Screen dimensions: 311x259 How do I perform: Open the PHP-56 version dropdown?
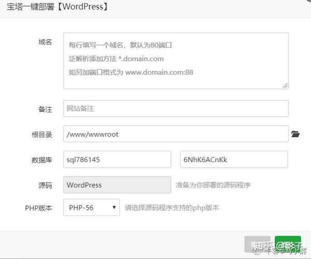click(92, 208)
